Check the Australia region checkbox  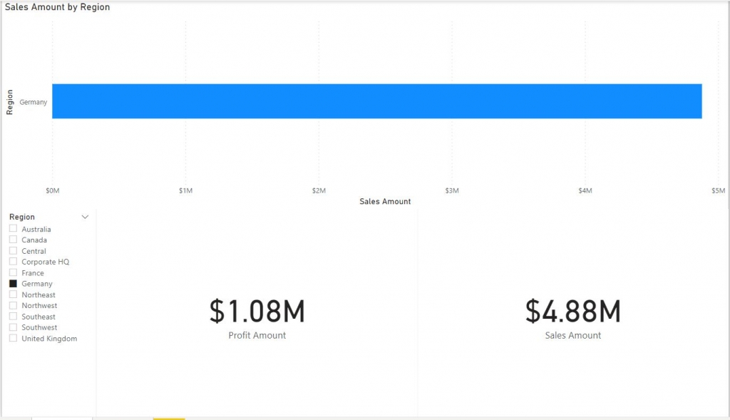(x=11, y=229)
